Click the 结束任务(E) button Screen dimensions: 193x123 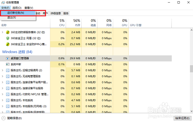click(x=182, y=118)
